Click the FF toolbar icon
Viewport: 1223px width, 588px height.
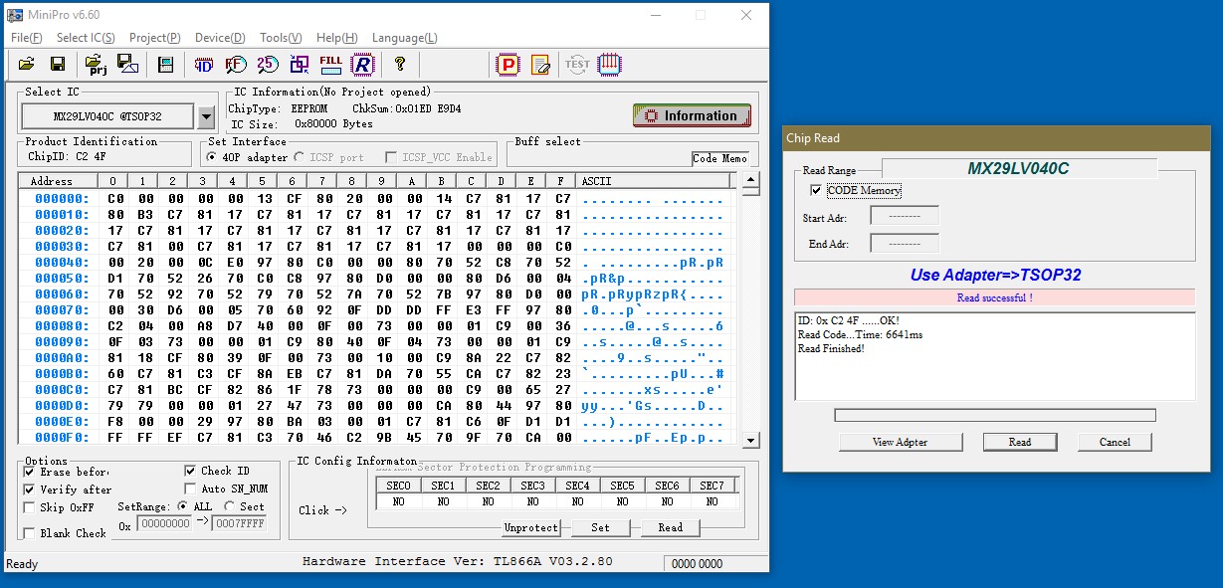236,65
